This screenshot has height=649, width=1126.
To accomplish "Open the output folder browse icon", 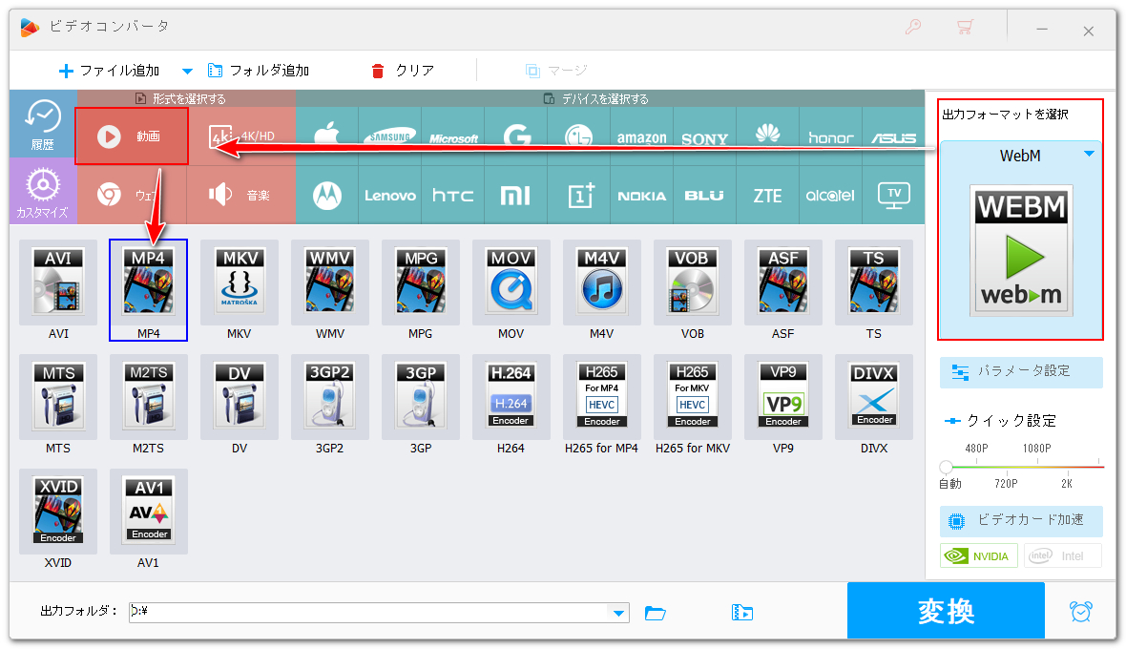I will point(655,613).
